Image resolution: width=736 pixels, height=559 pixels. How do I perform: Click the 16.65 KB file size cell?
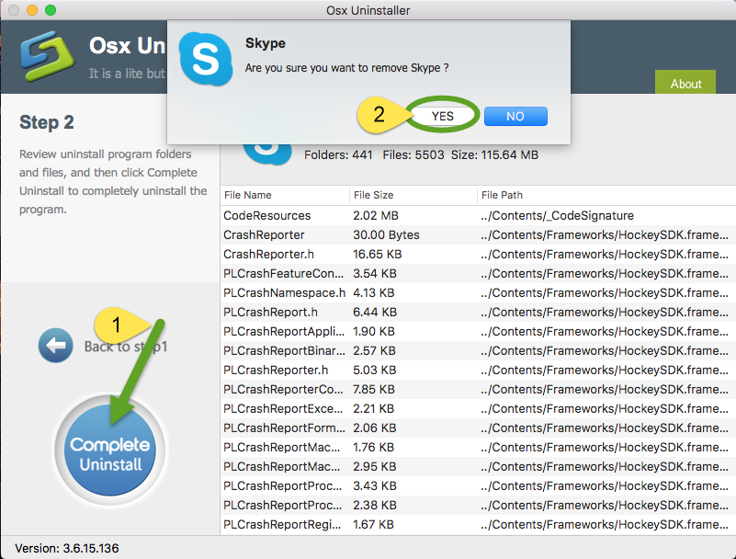[x=378, y=254]
